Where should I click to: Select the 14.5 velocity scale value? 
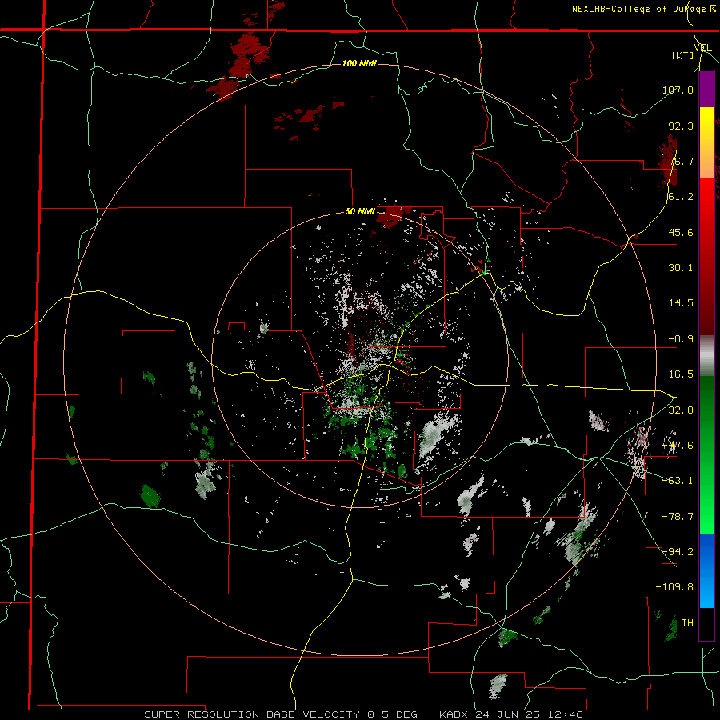pyautogui.click(x=681, y=303)
